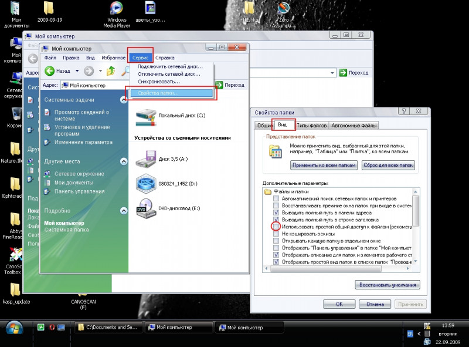
Task: Click the 13:59 taskbar clock
Action: (448, 325)
